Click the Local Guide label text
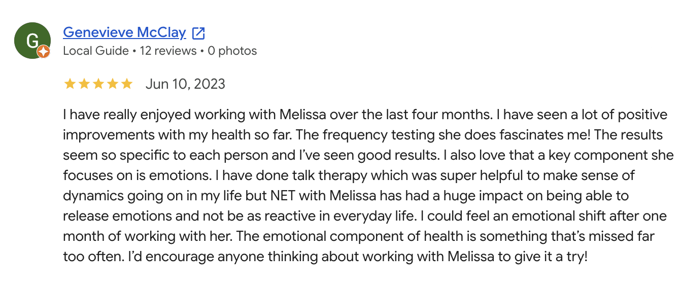Screen dimensions: 683x287 click(x=96, y=51)
